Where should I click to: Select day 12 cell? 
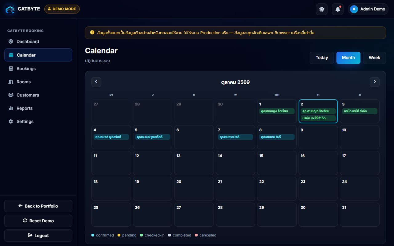pyautogui.click(x=153, y=163)
